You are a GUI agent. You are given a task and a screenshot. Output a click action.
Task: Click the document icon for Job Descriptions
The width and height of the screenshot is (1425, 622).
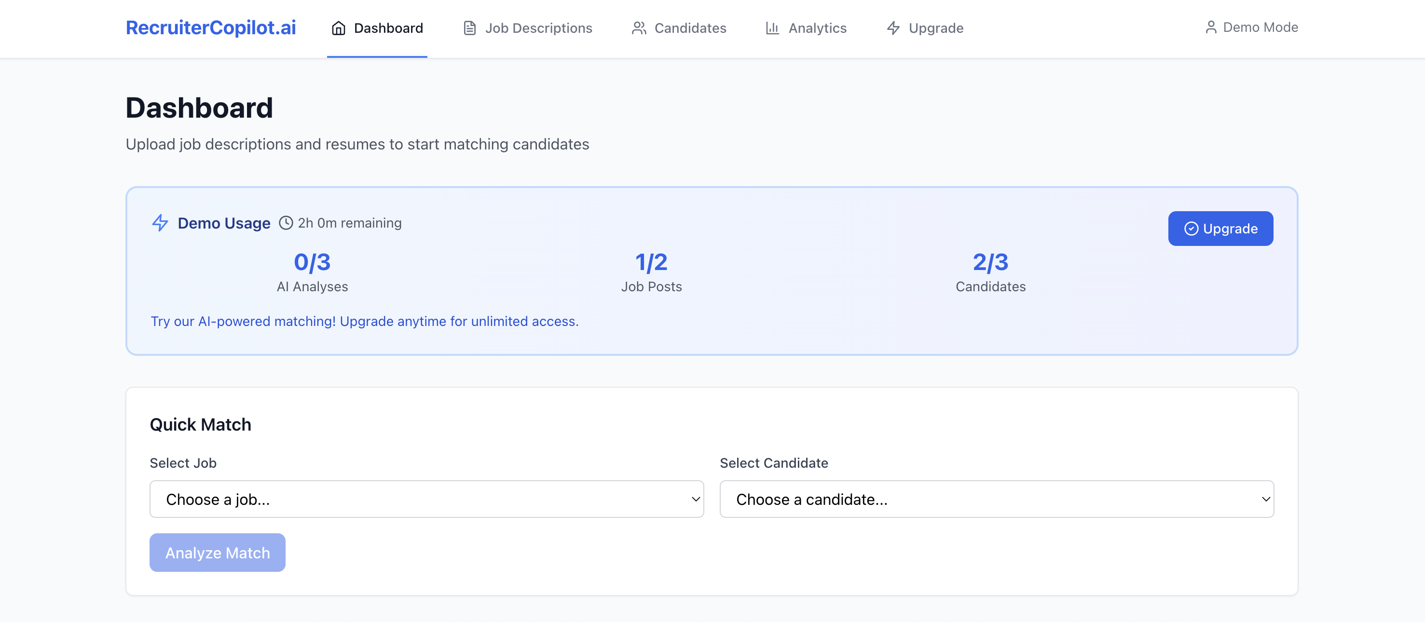pos(469,27)
